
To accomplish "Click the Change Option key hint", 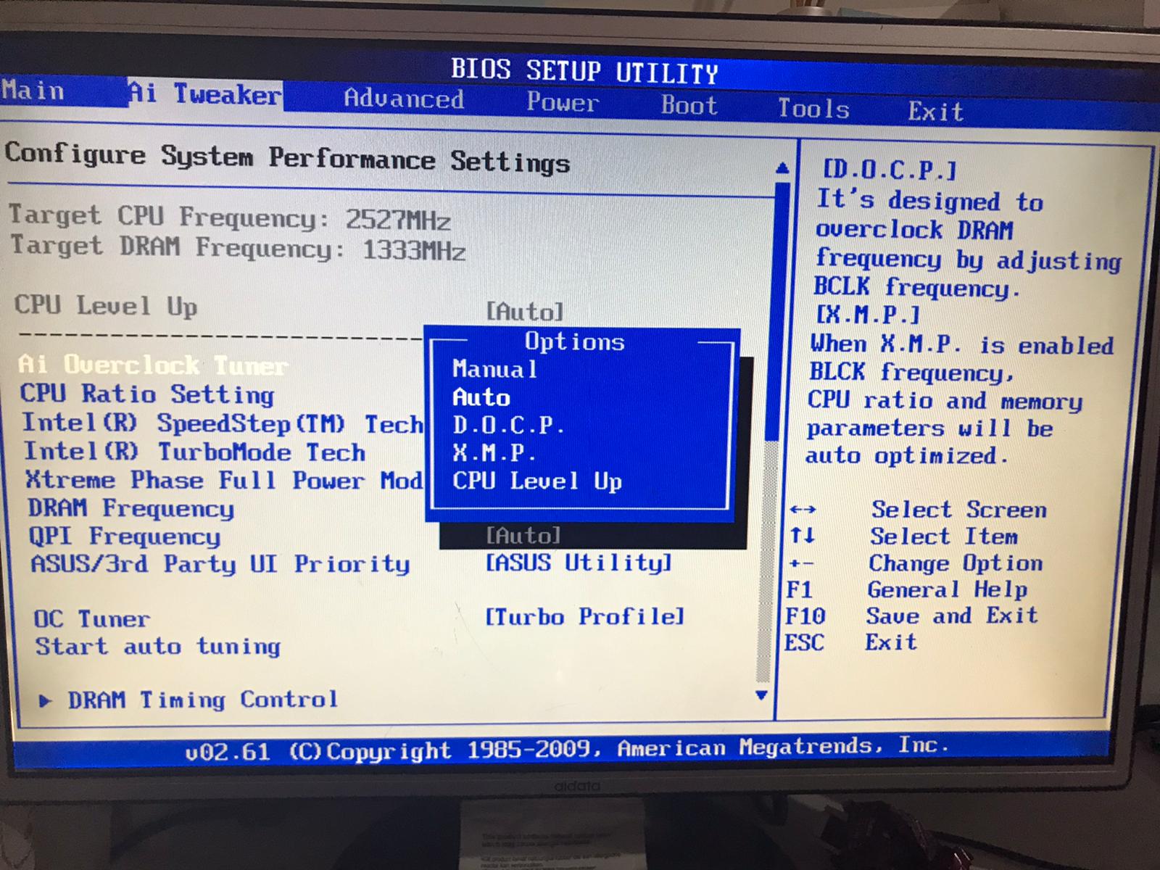I will tap(915, 563).
